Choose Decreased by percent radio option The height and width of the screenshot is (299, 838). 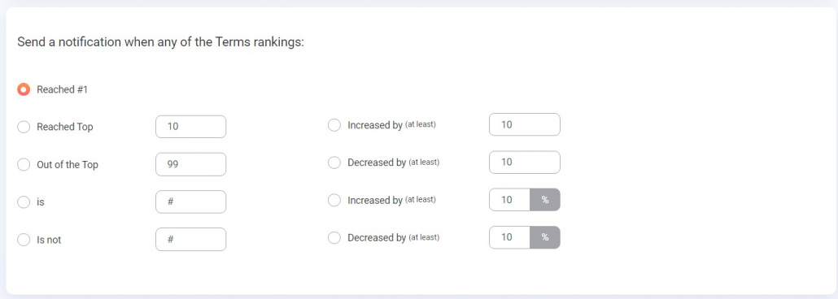click(334, 237)
